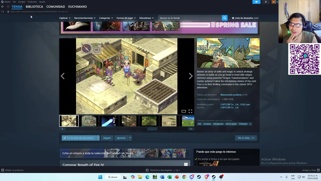Launch Microsoft Edge from taskbar
The width and height of the screenshot is (321, 181).
pos(147,177)
